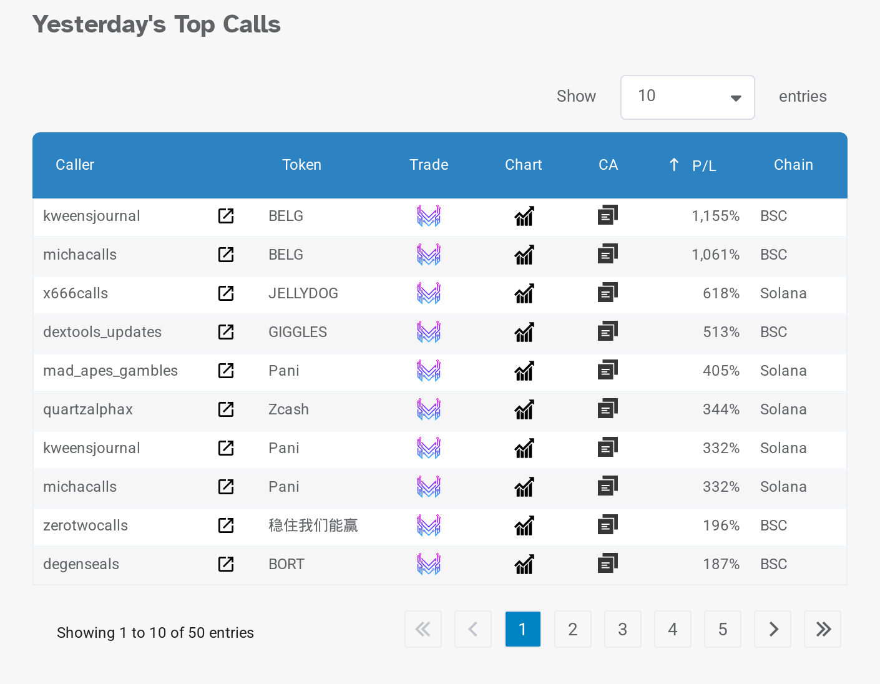Open external link for x666calls caller
The image size is (880, 684).
pyautogui.click(x=226, y=293)
